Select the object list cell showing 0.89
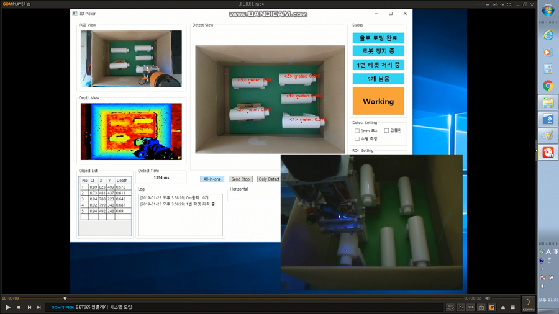This screenshot has height=314, width=559. pos(93,187)
